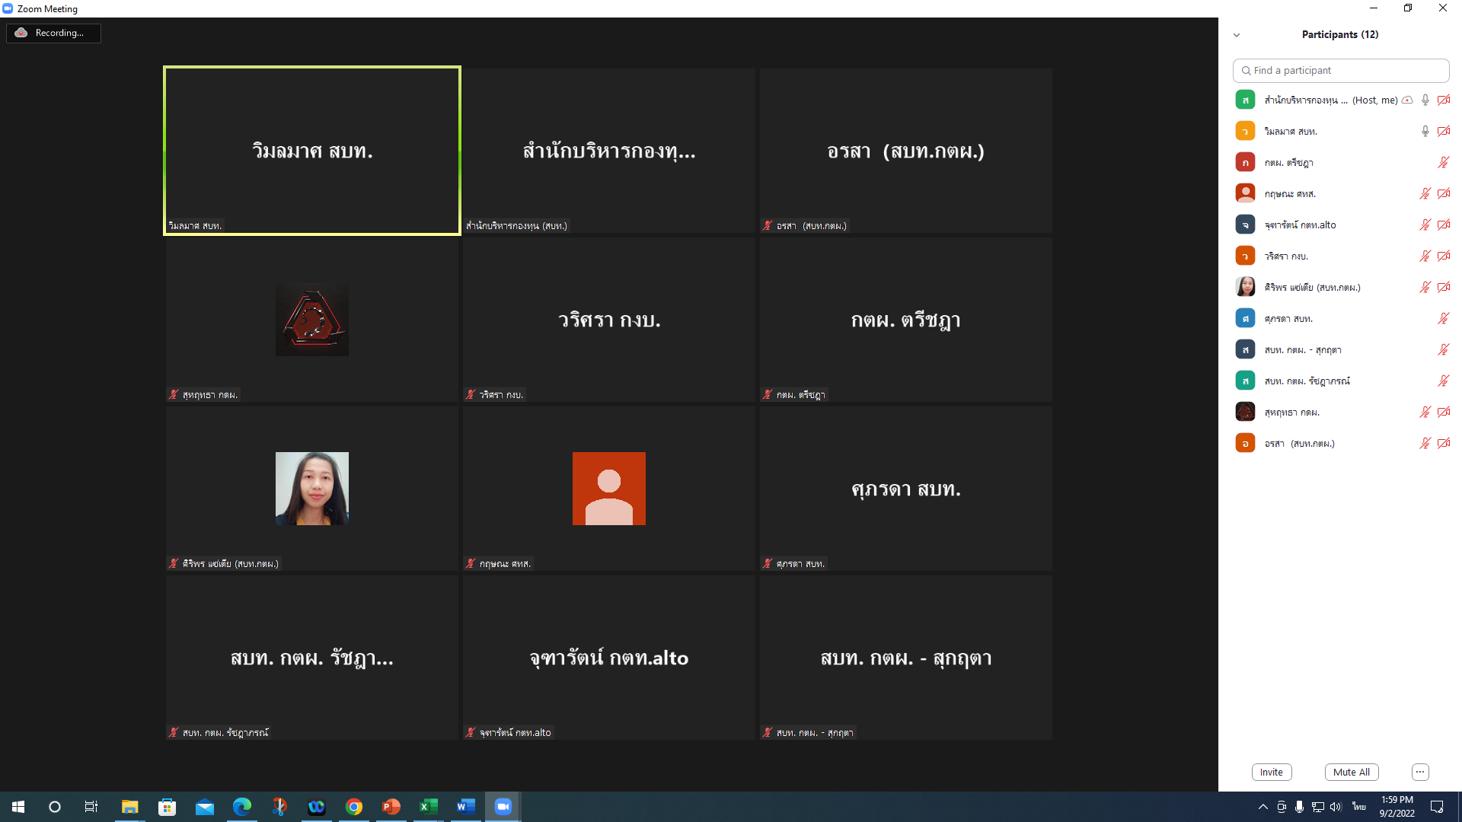Open the taskbar clock showing 1:59 PM
The width and height of the screenshot is (1462, 822).
1397,807
